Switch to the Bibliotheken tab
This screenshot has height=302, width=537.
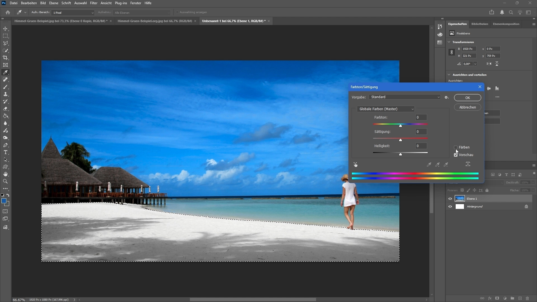pos(479,24)
